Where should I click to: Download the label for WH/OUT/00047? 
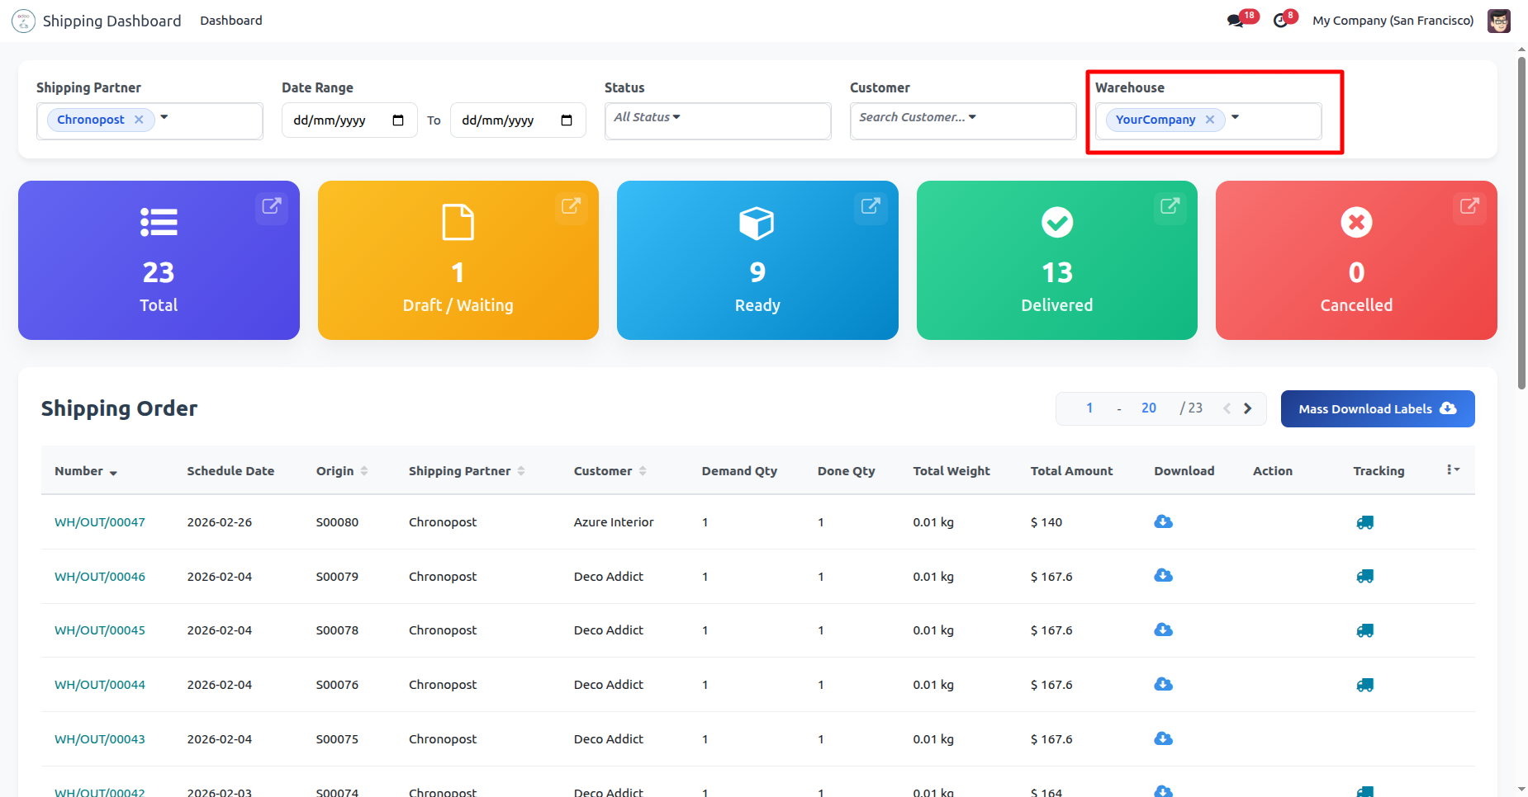1163,521
